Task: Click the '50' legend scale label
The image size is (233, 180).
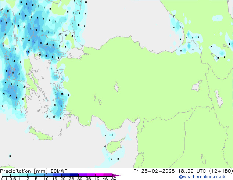Action: coord(114,179)
